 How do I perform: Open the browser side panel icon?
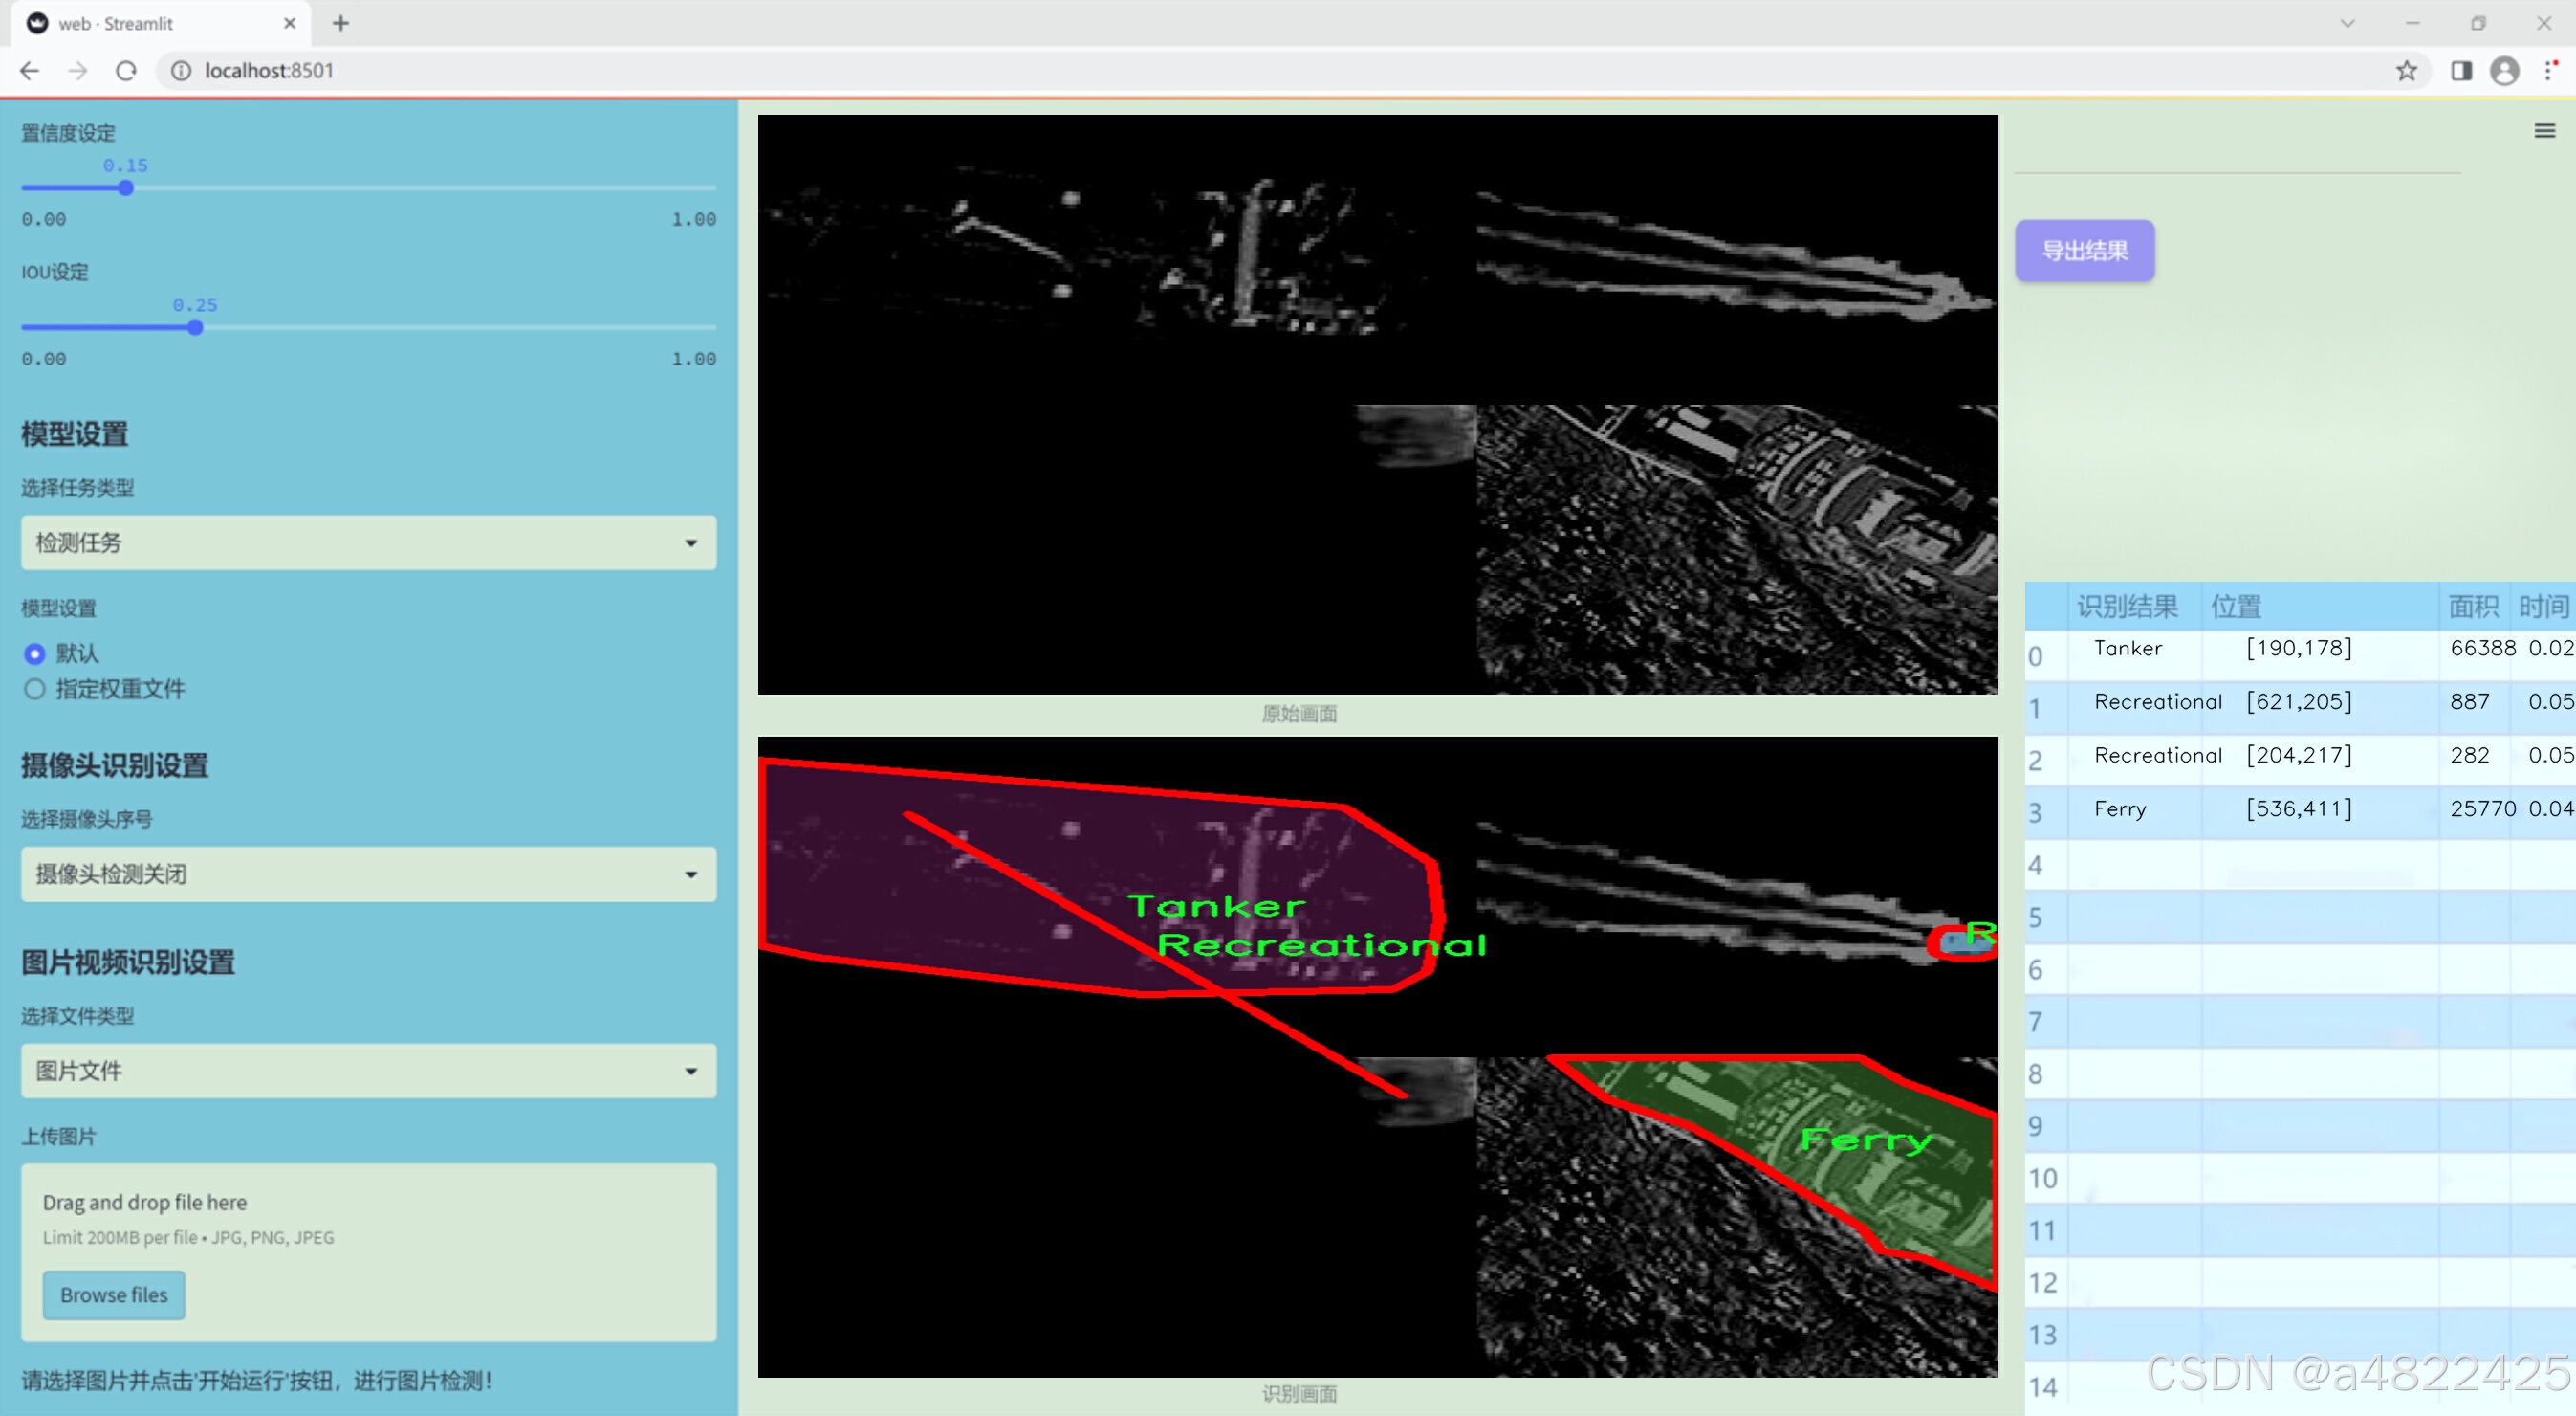pos(2461,71)
